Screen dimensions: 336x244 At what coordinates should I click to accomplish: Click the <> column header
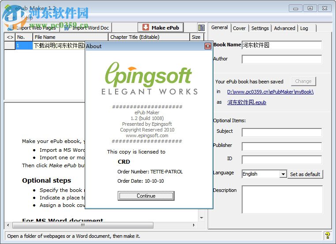tap(10, 37)
